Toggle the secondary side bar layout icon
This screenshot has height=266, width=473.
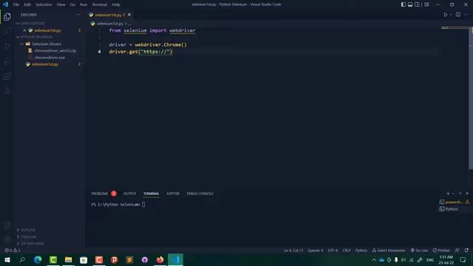point(417,4)
